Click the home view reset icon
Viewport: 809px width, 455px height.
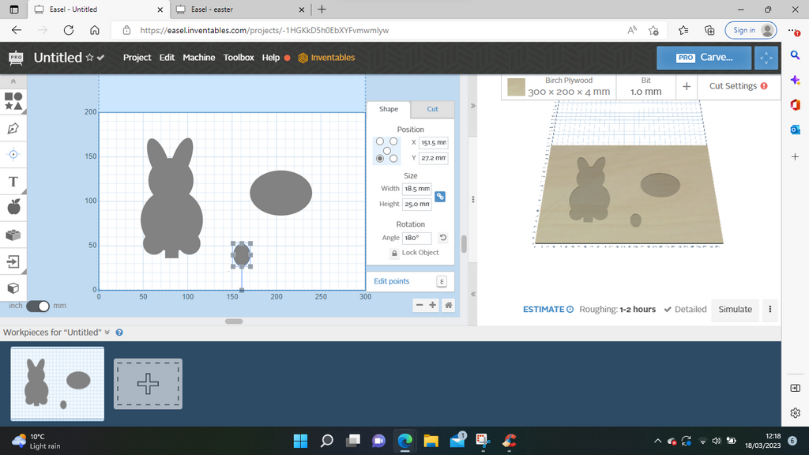pyautogui.click(x=449, y=306)
